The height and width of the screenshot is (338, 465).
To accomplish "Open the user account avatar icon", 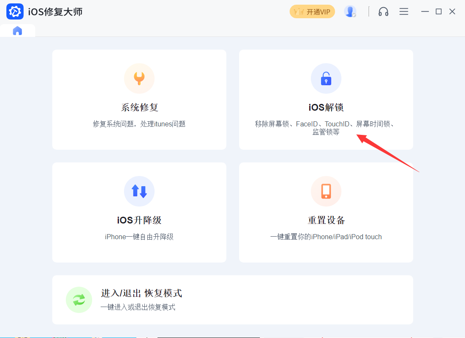I will (350, 11).
